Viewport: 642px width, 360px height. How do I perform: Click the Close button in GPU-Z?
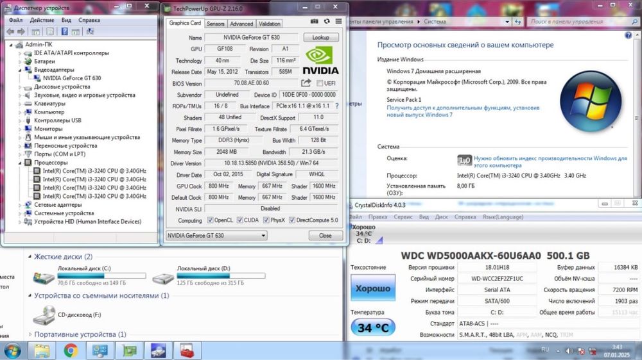coord(325,236)
